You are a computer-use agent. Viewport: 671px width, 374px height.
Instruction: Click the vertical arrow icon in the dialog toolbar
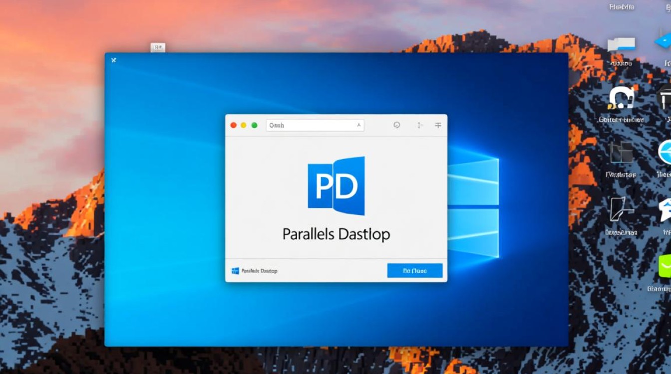420,126
